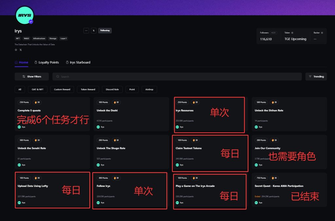The image size is (335, 221).
Task: Click the Infrastructure tag
Action: click(x=39, y=38)
